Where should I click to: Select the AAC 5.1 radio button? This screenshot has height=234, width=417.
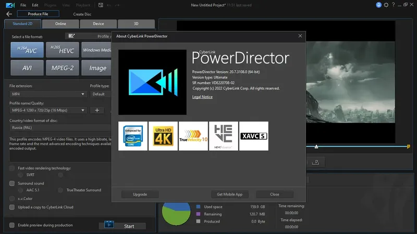(x=20, y=190)
